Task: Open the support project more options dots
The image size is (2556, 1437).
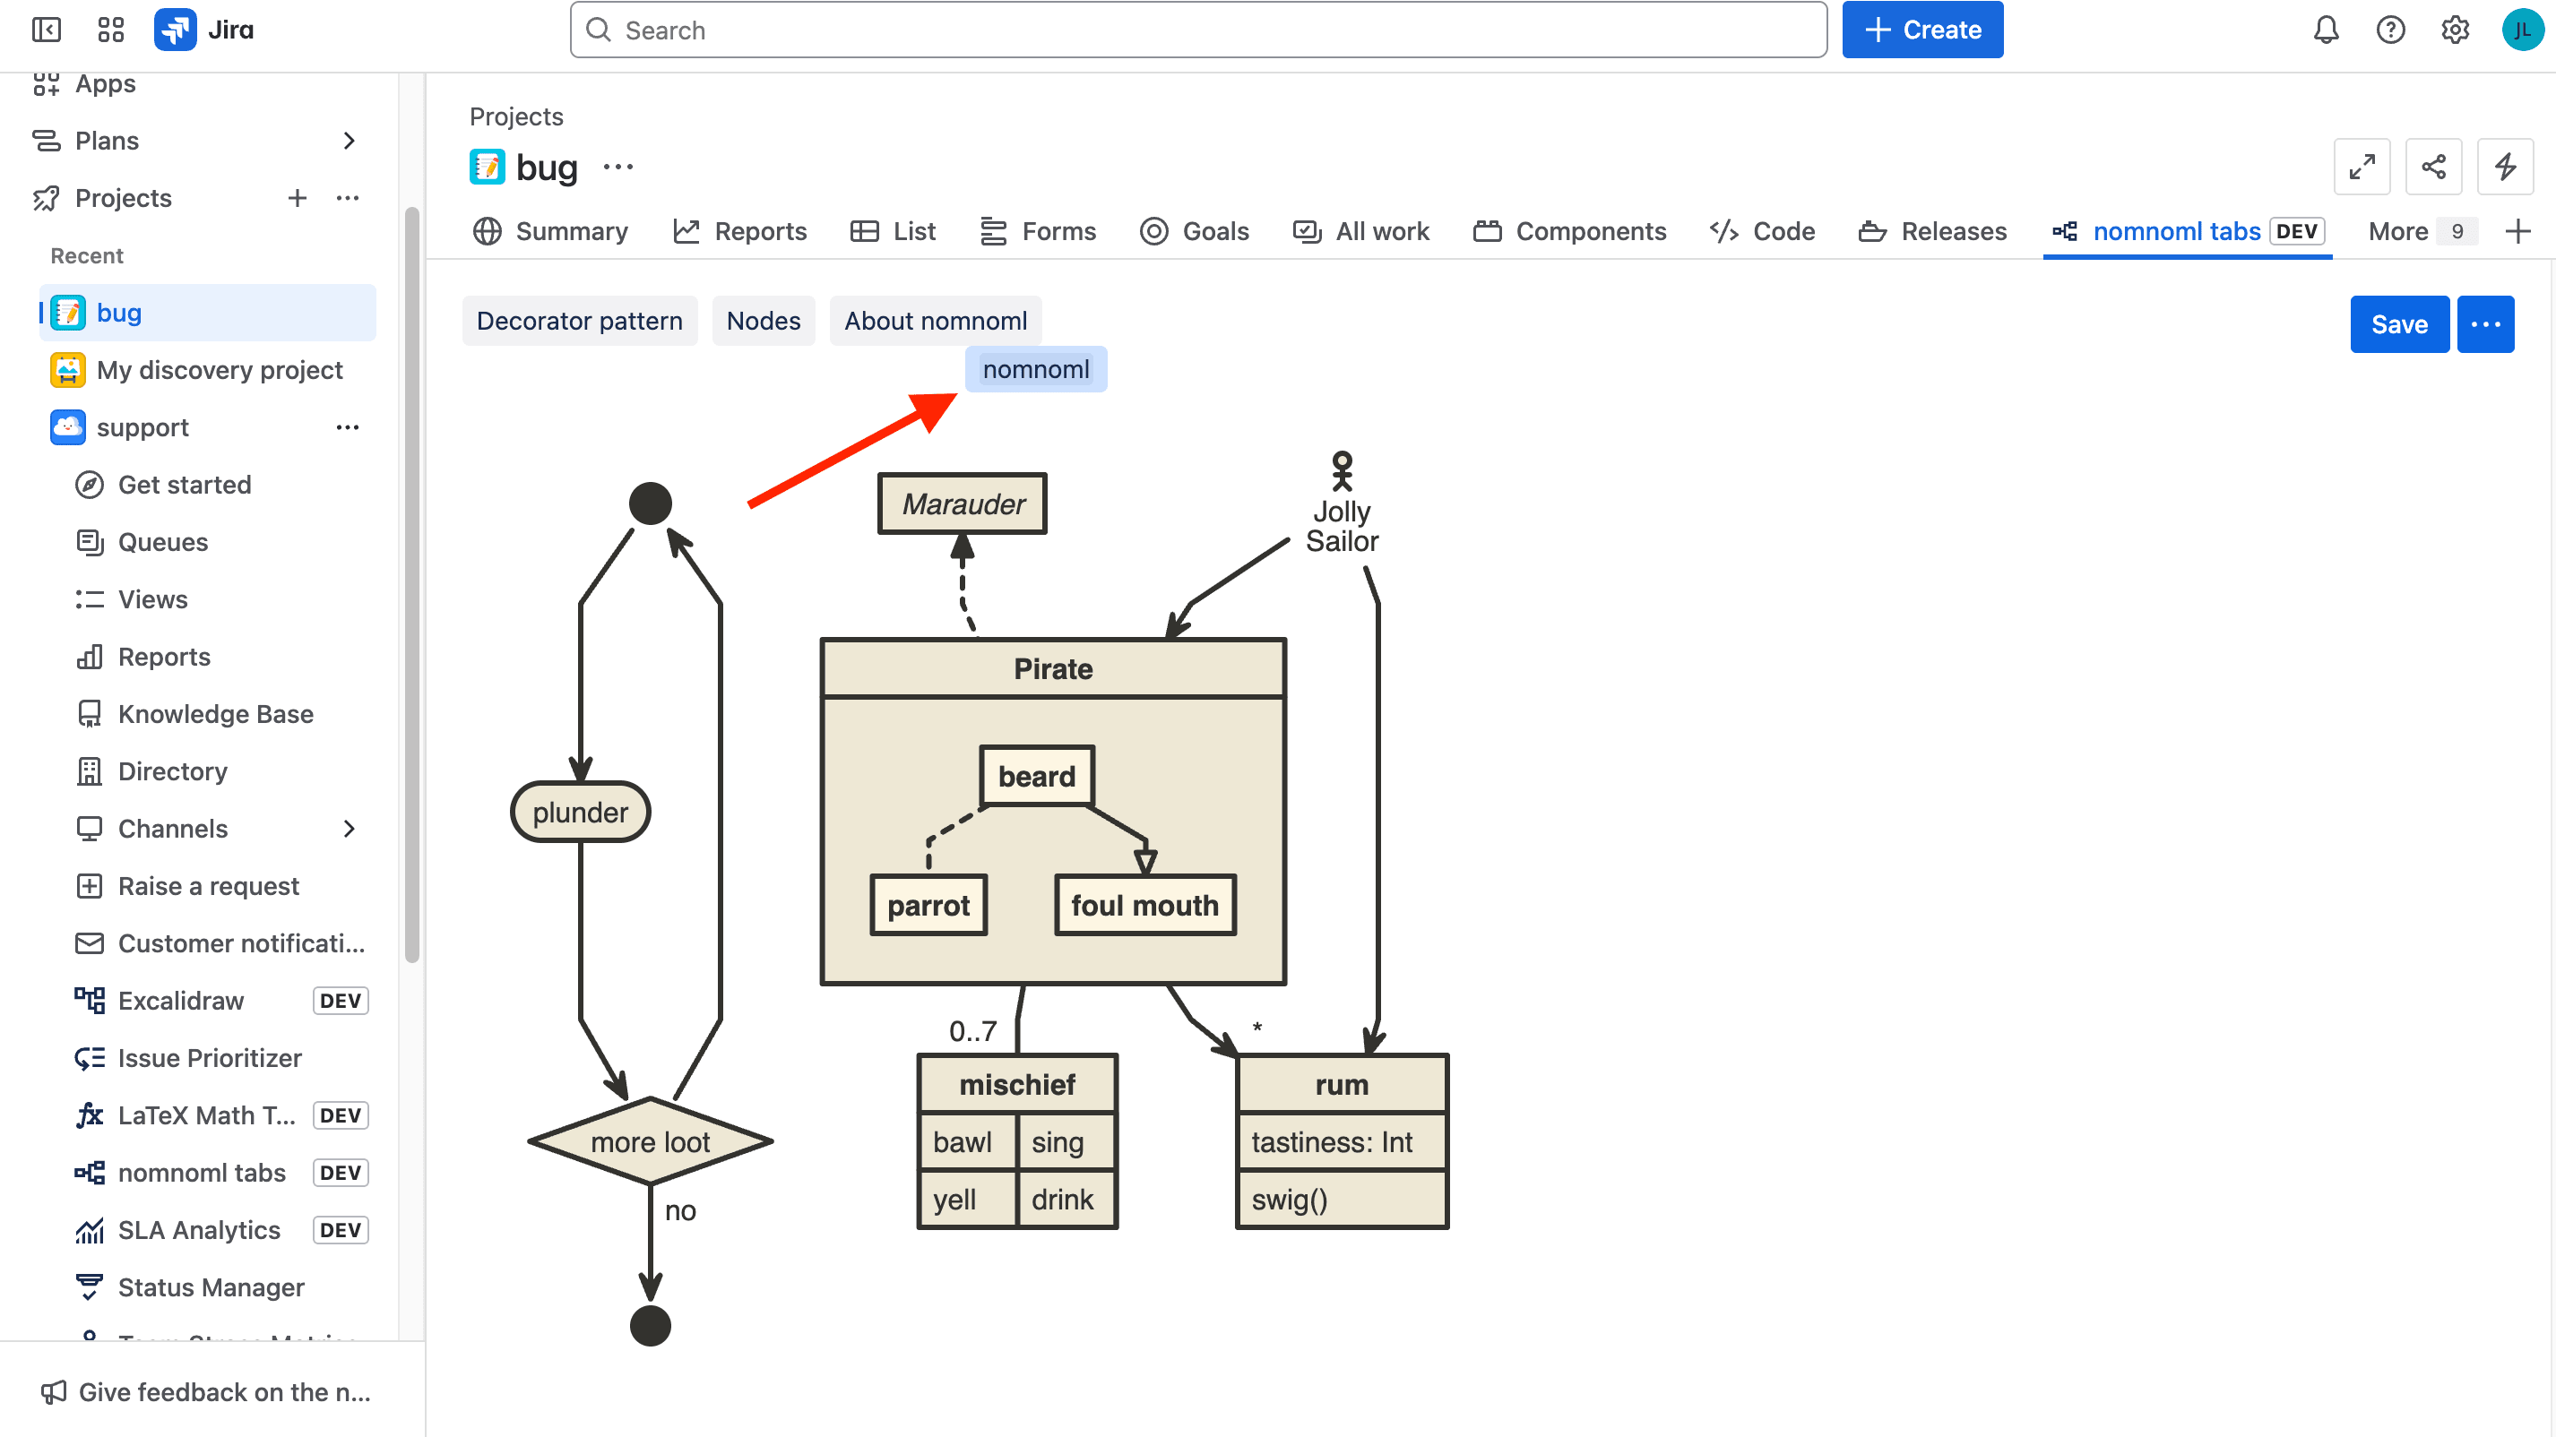Action: tap(348, 427)
